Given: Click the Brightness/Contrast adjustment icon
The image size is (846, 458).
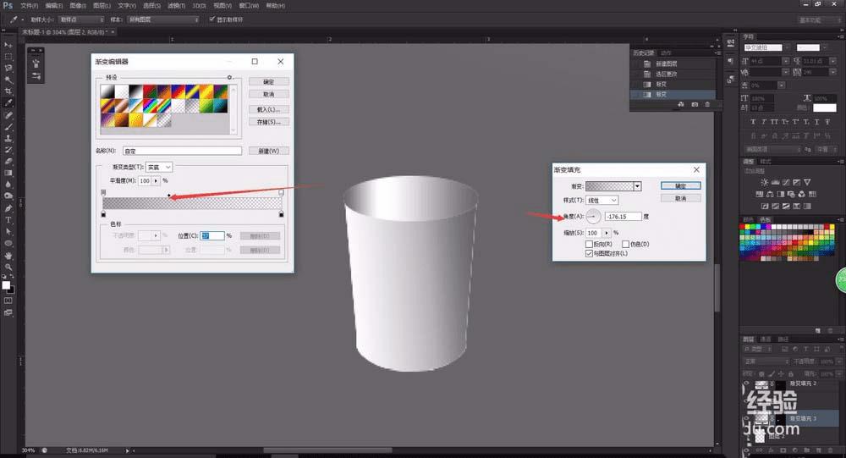Looking at the screenshot, I should point(765,182).
